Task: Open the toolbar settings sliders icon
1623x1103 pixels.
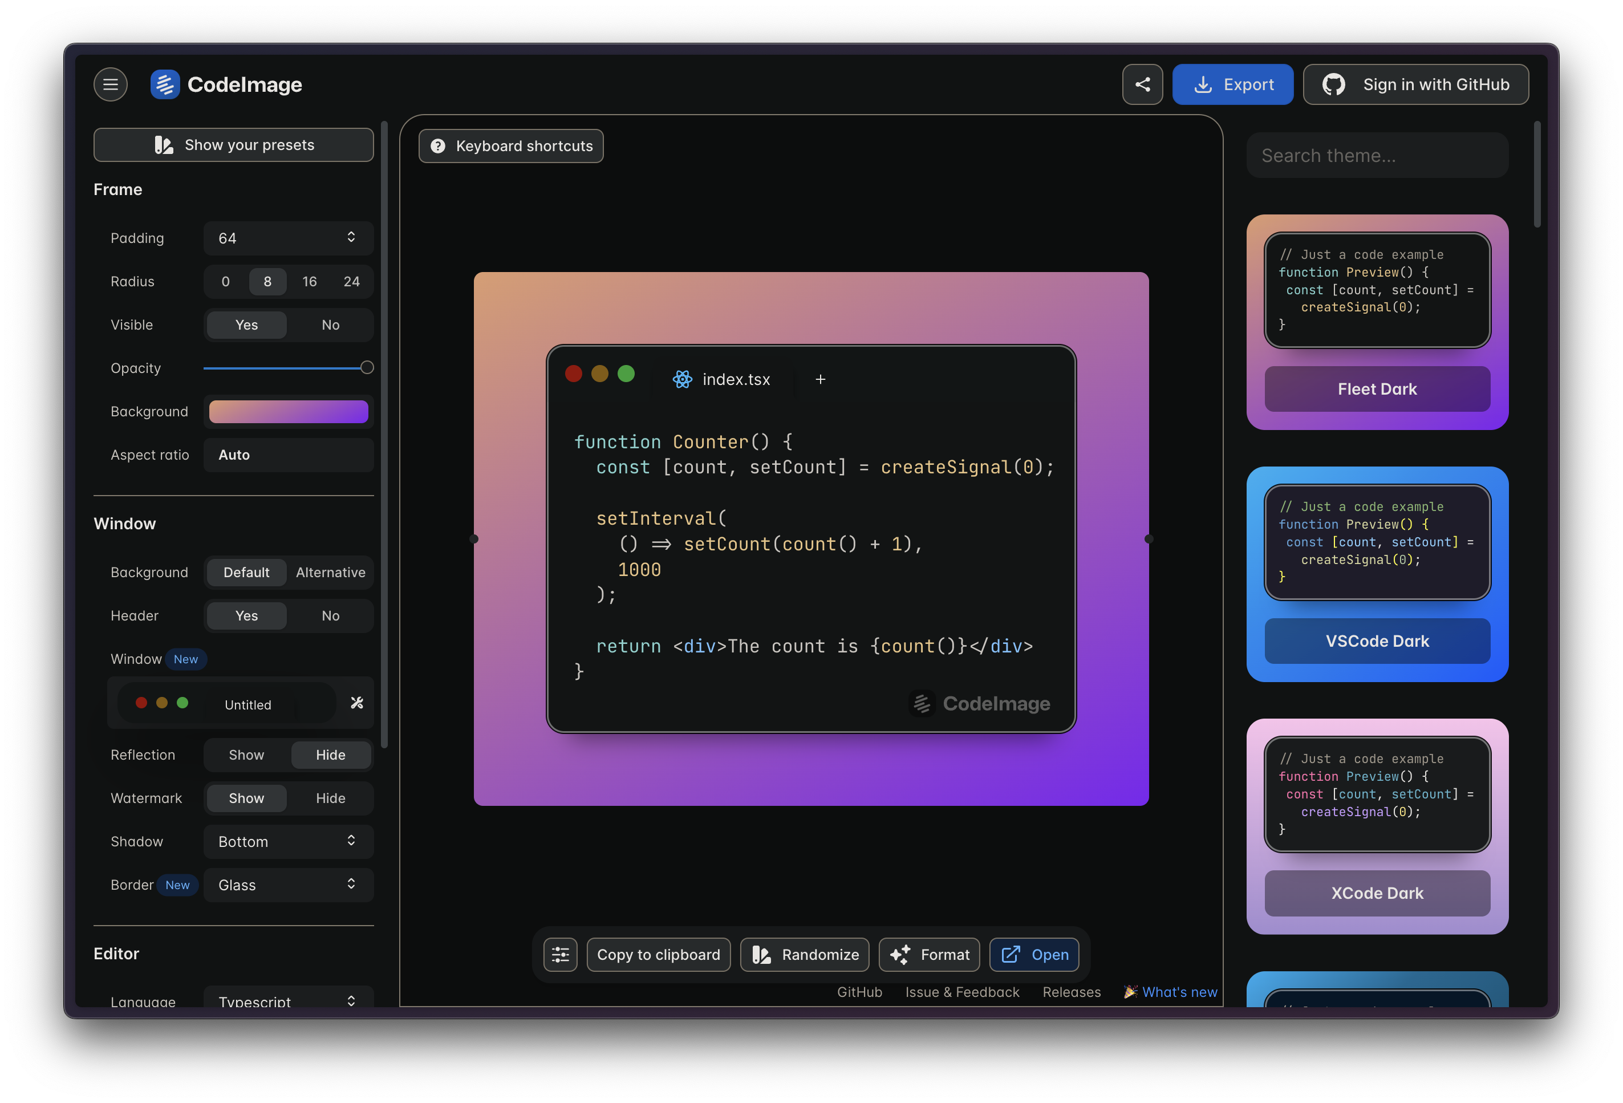Action: coord(560,954)
